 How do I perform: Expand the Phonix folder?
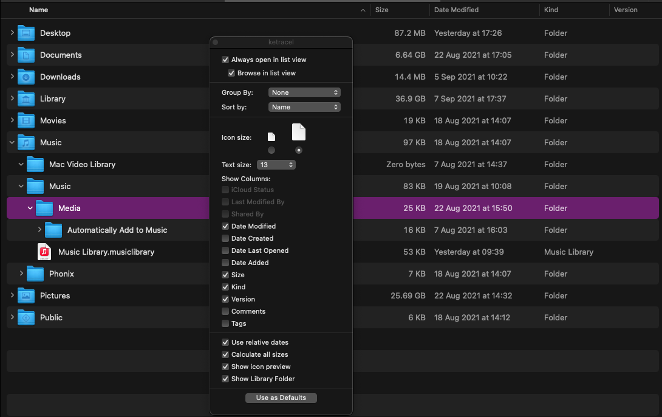pyautogui.click(x=21, y=274)
